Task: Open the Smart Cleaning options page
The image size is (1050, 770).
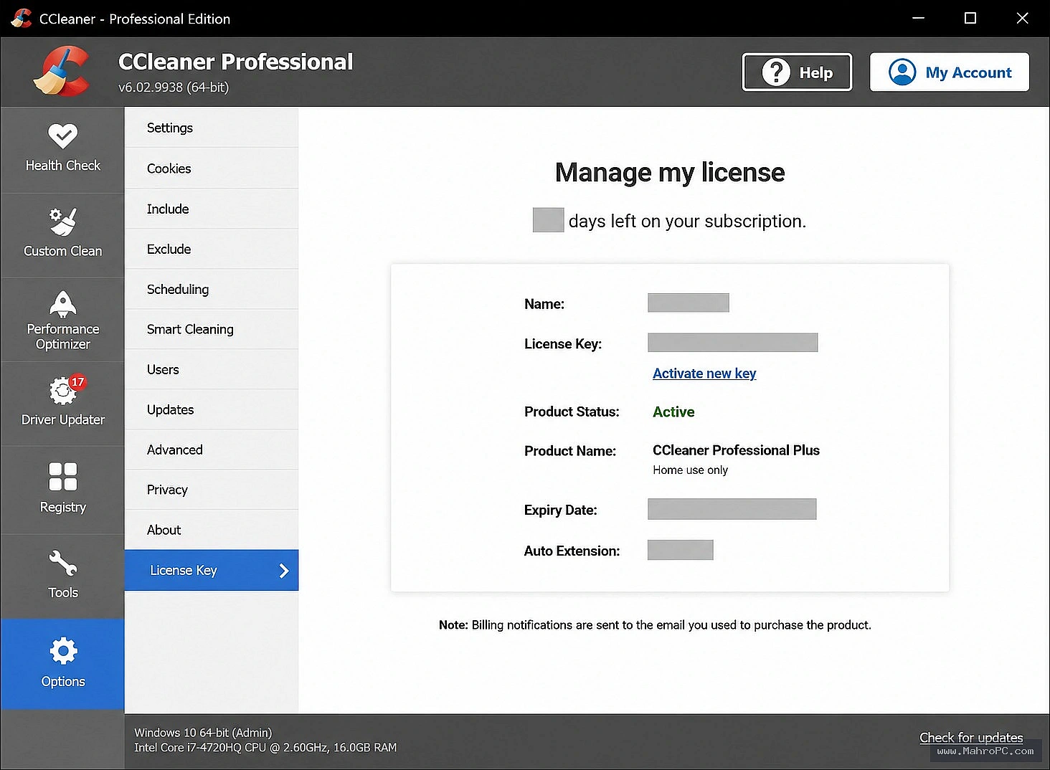Action: (x=212, y=329)
